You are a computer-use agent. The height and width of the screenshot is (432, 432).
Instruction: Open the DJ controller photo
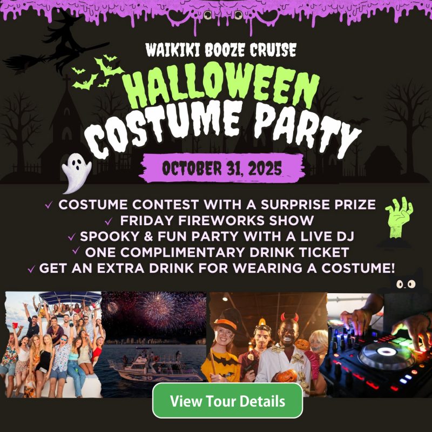[x=378, y=345]
